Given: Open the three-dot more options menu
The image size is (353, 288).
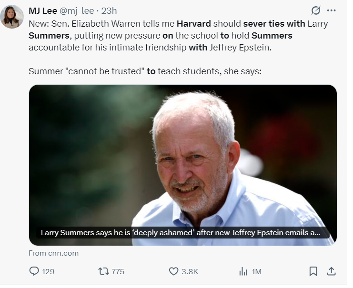Looking at the screenshot, I should point(331,10).
